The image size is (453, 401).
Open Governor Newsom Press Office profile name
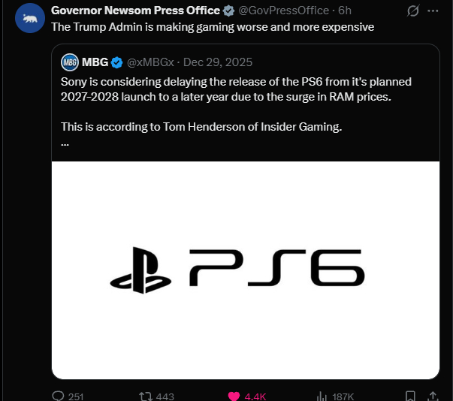[x=135, y=11]
